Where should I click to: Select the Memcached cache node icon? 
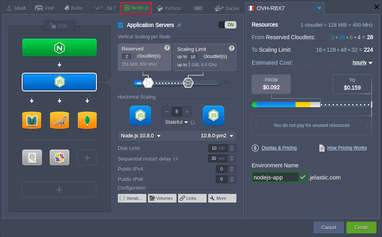click(32, 120)
